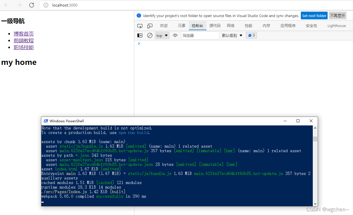This screenshot has width=353, height=215.
Task: Switch to the 元素 tab
Action: [182, 26]
